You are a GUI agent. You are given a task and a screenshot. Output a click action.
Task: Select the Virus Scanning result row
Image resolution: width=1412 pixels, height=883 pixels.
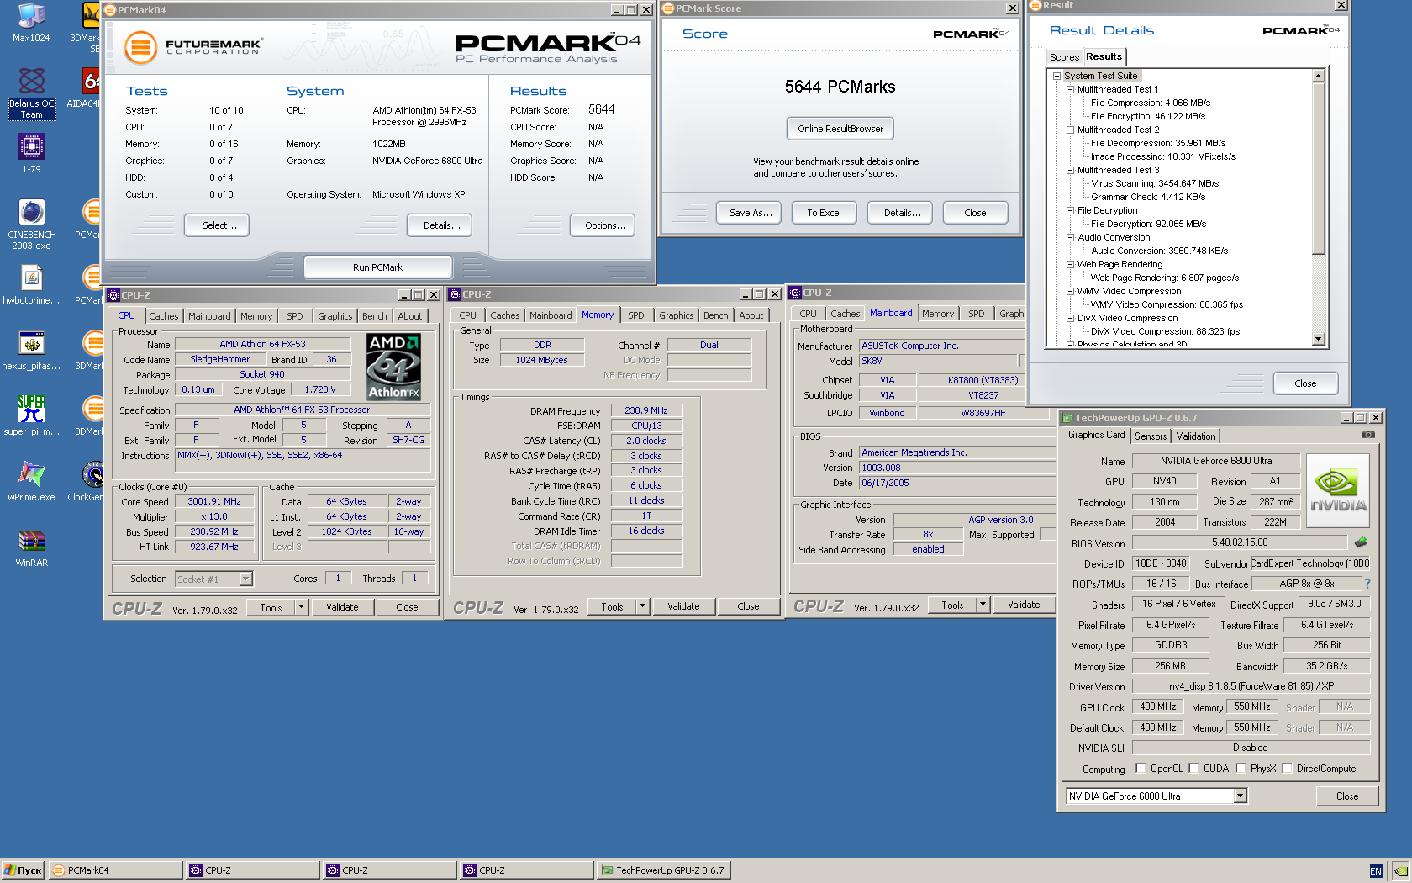click(1155, 183)
